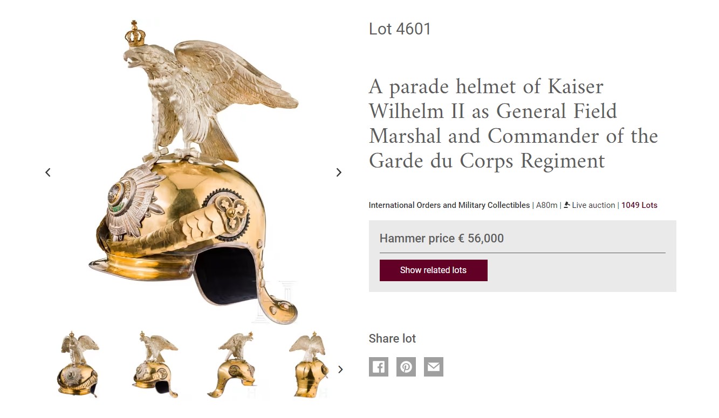This screenshot has width=719, height=418.
Task: Select the Lot 4601 label
Action: coord(400,29)
